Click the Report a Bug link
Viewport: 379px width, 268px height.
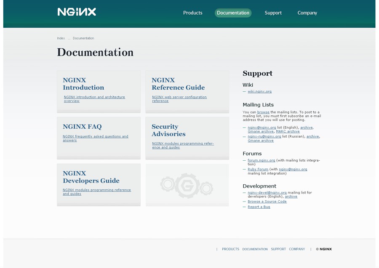[x=259, y=207]
